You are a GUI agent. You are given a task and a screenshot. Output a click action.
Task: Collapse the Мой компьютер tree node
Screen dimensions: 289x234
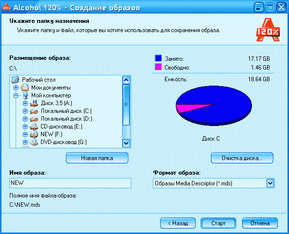tap(16, 95)
